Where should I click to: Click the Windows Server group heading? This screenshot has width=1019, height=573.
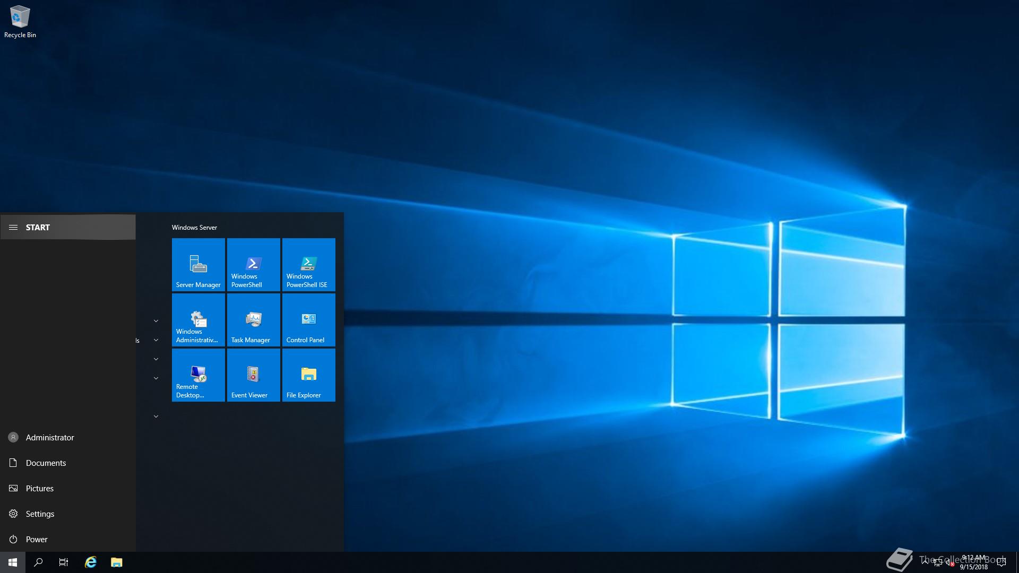pos(194,227)
